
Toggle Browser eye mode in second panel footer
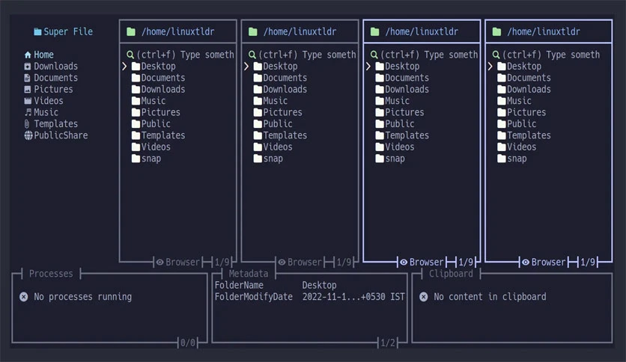(x=282, y=262)
